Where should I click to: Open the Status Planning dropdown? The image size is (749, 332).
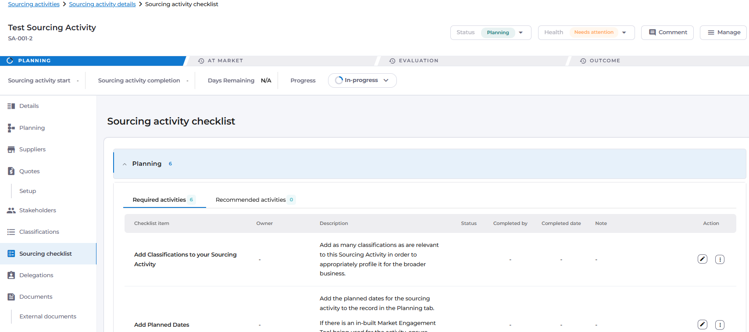521,32
